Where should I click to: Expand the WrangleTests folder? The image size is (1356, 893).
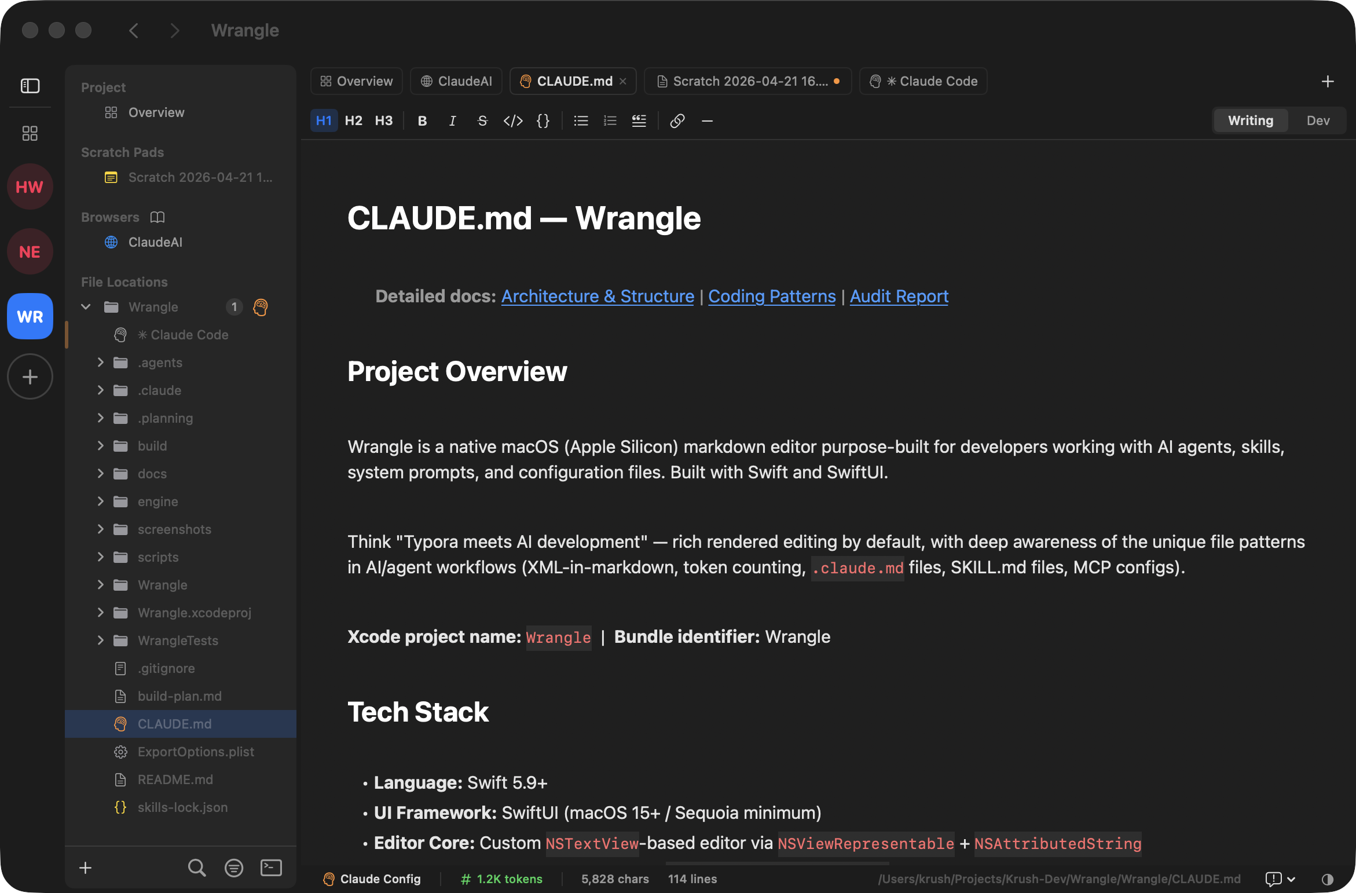pos(101,641)
